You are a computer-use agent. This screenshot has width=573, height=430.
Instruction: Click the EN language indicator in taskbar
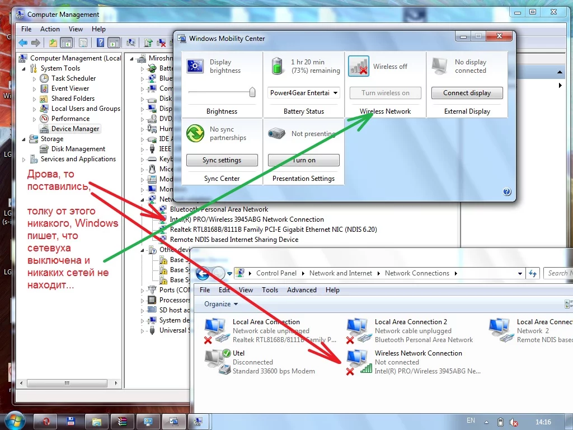(x=471, y=420)
